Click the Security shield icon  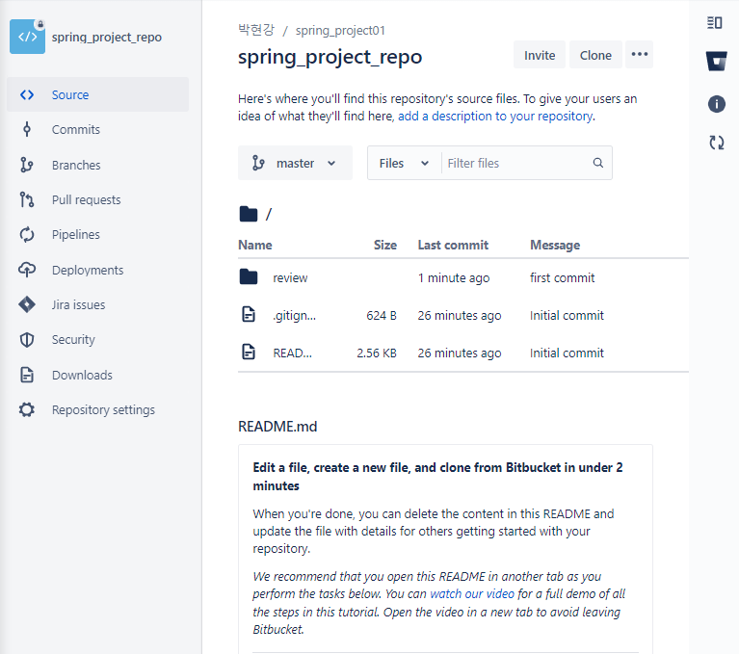(27, 340)
